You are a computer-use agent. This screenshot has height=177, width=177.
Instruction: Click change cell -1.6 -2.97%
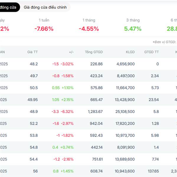63,124
